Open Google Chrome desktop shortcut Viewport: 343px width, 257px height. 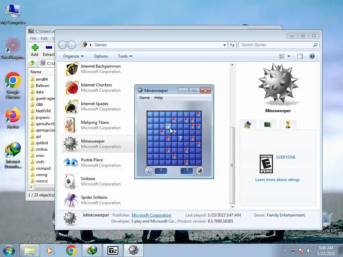point(13,85)
